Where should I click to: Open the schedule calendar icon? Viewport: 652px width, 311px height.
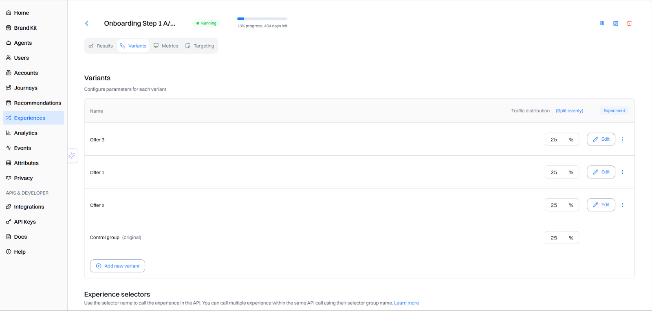click(616, 23)
